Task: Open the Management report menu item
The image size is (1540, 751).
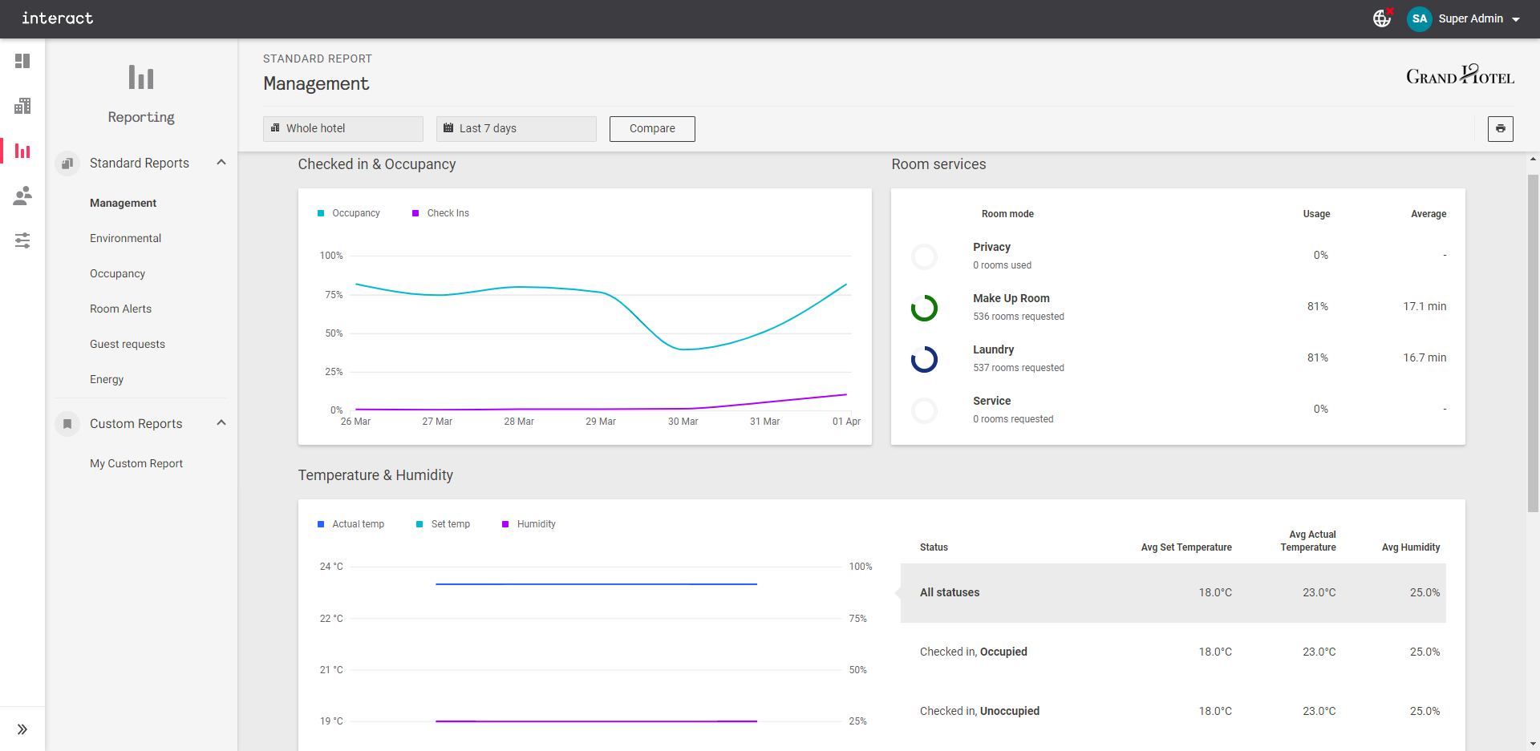Action: [x=124, y=203]
